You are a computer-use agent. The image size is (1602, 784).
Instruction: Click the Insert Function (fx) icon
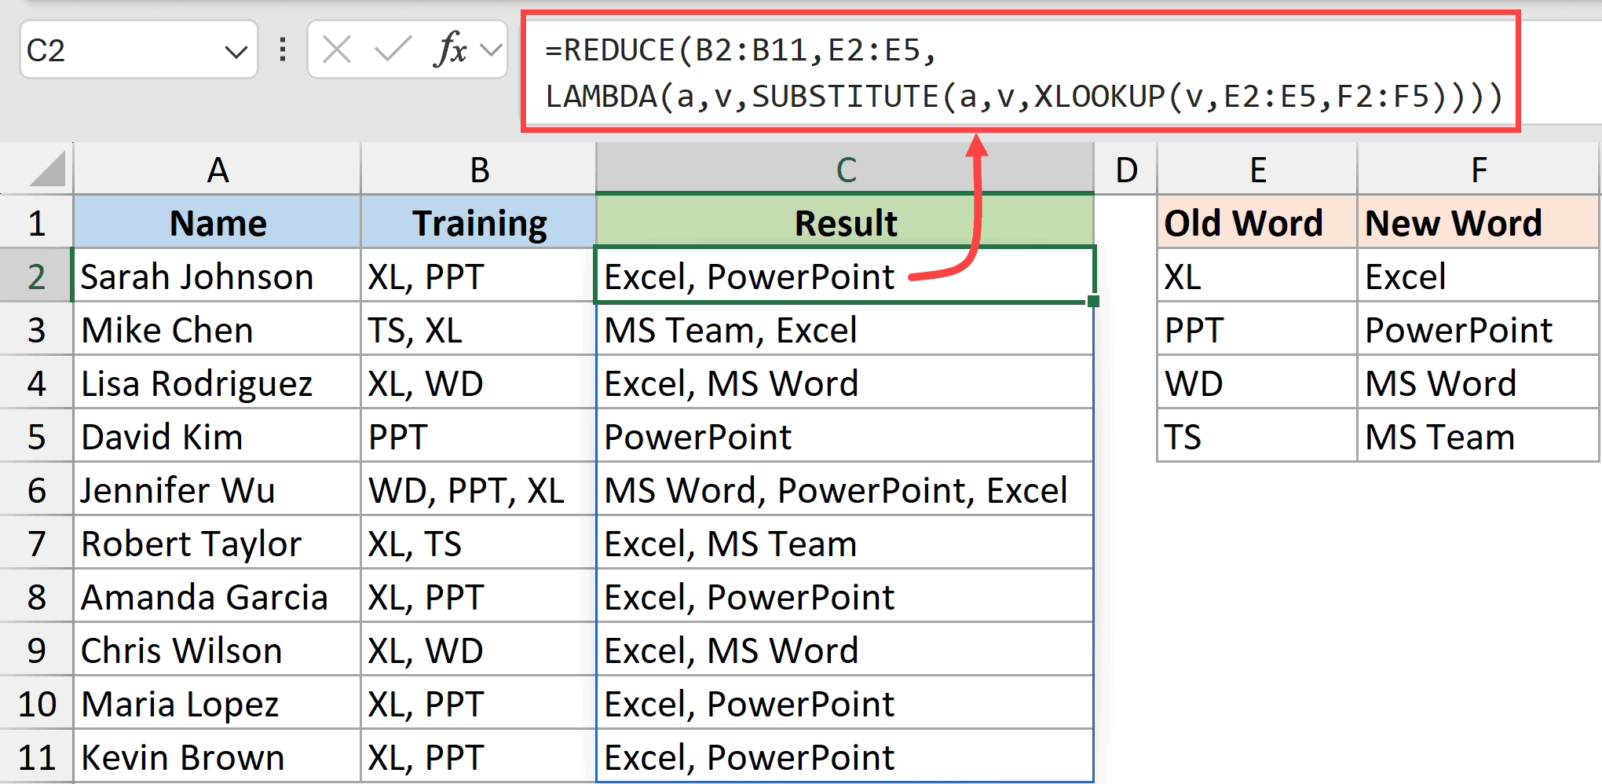[x=446, y=49]
